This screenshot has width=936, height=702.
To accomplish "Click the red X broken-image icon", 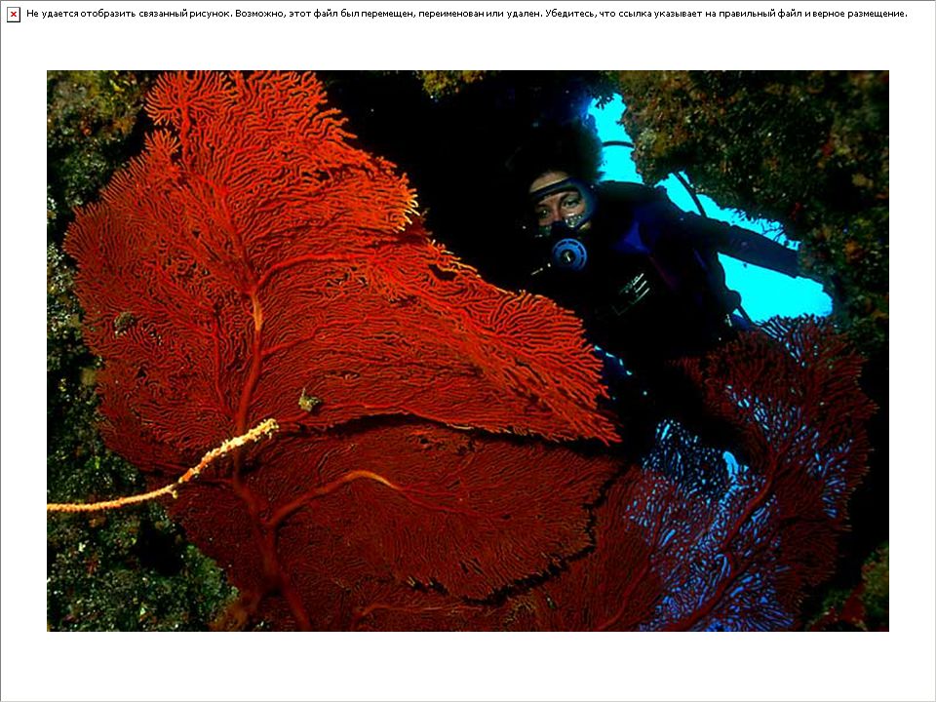I will tap(13, 15).
